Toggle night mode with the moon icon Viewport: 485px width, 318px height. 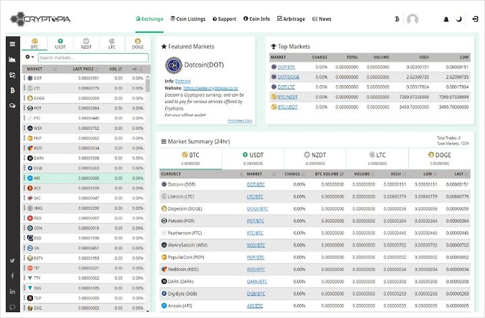(459, 19)
